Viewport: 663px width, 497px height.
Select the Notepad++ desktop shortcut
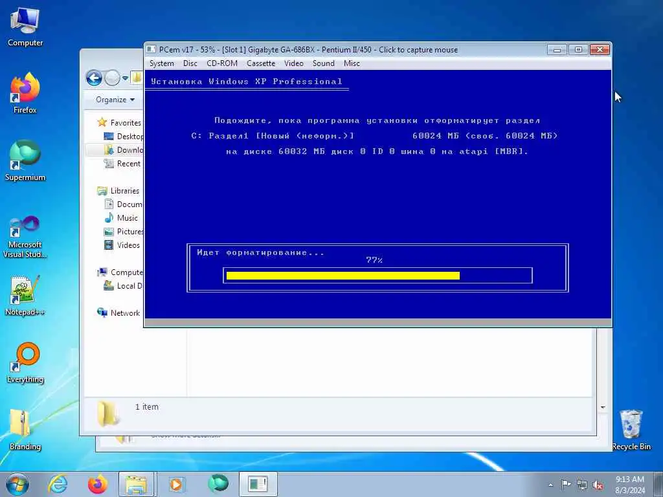point(25,295)
